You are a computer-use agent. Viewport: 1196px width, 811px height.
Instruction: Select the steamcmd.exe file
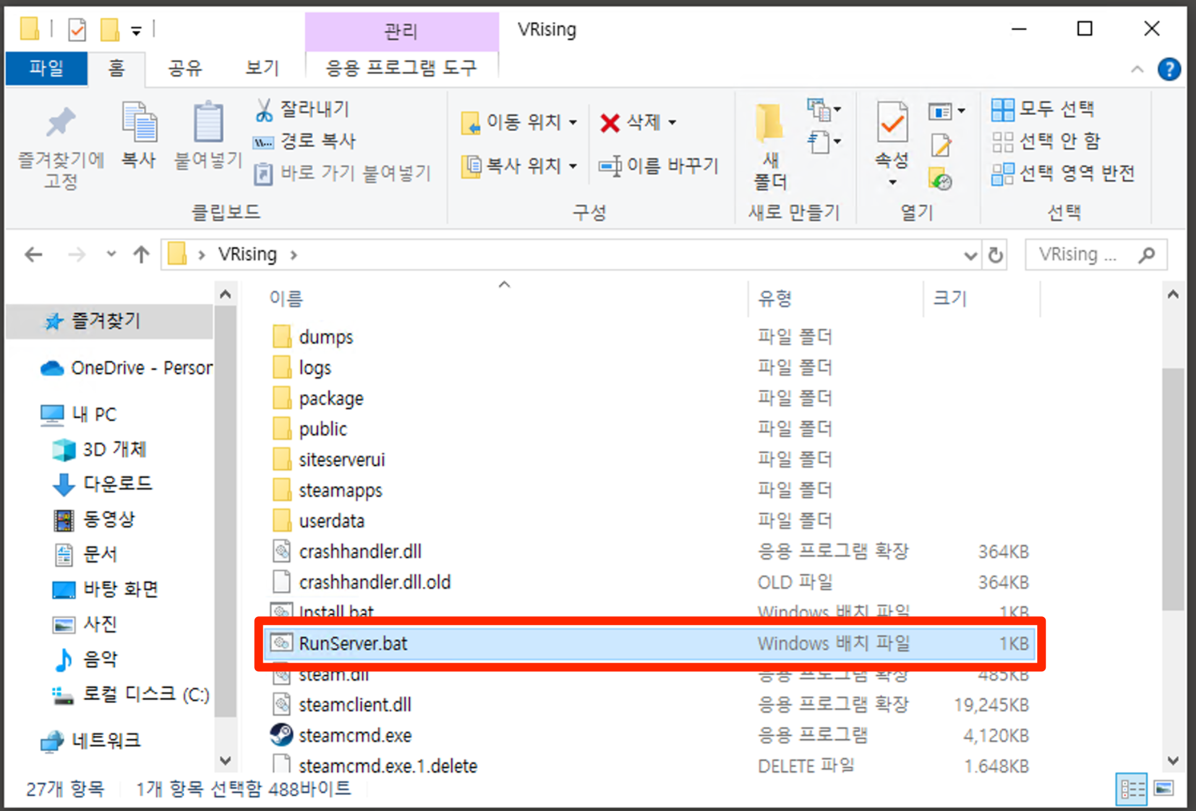[355, 736]
